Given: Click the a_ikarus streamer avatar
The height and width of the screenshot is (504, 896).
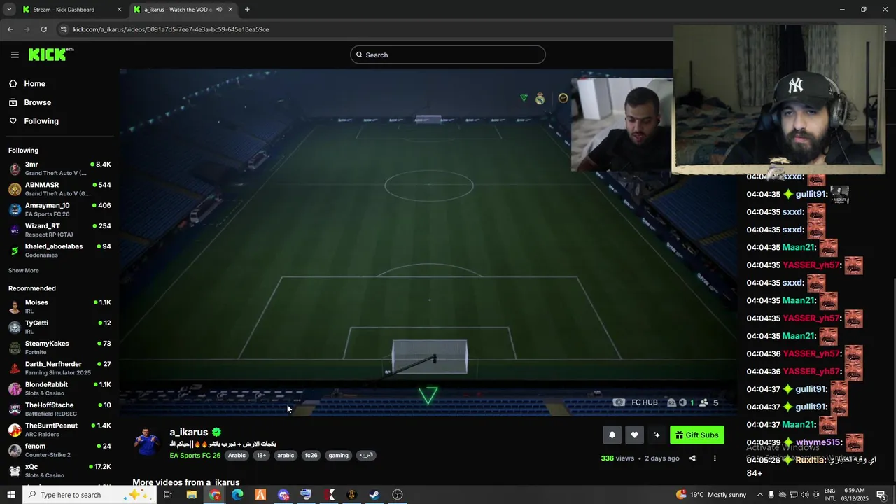Looking at the screenshot, I should 147,443.
